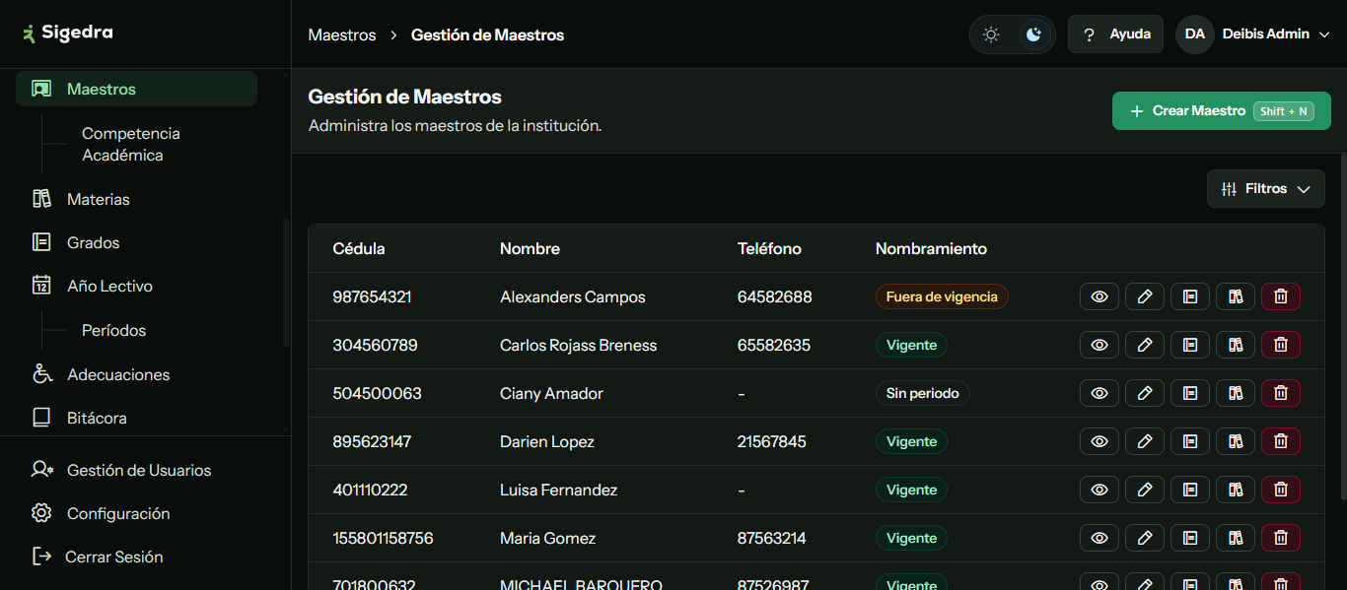Image resolution: width=1347 pixels, height=590 pixels.
Task: Click the Fuera de vigencia status badge
Action: pos(942,296)
